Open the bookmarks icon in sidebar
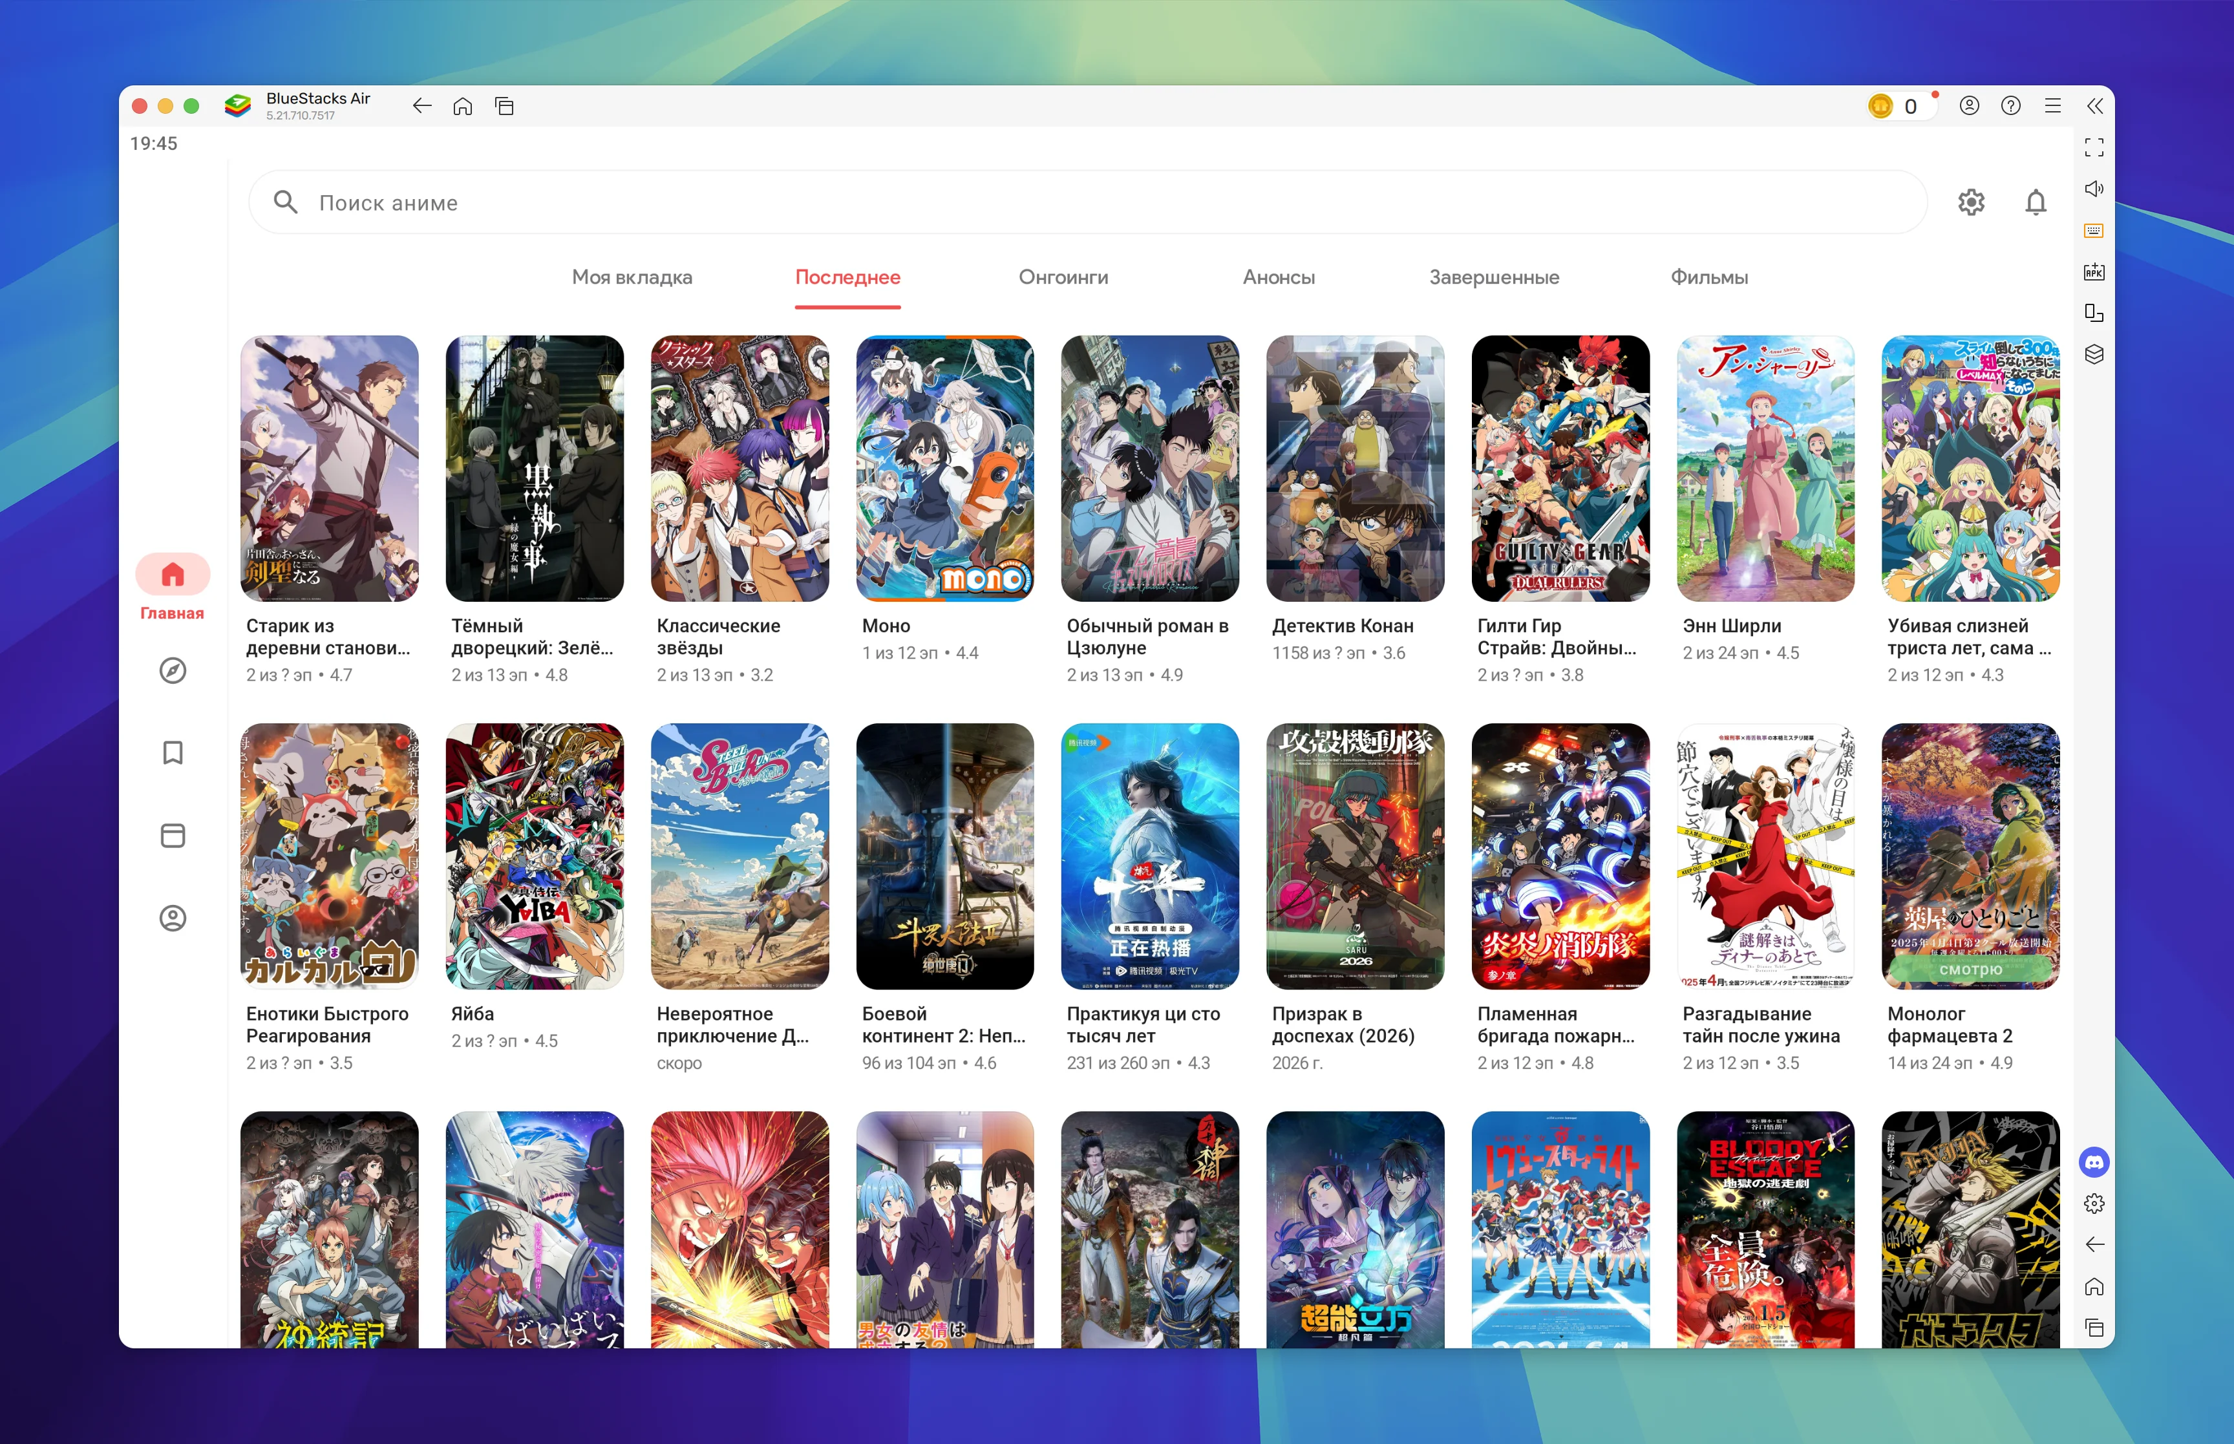The width and height of the screenshot is (2234, 1444). [x=173, y=753]
